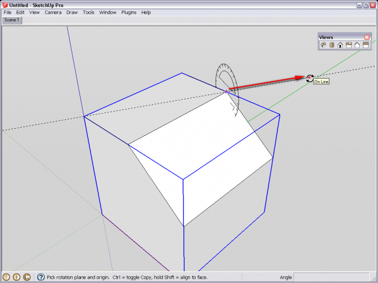The width and height of the screenshot is (378, 283).
Task: Close the Views floating toolbar
Action: point(367,37)
